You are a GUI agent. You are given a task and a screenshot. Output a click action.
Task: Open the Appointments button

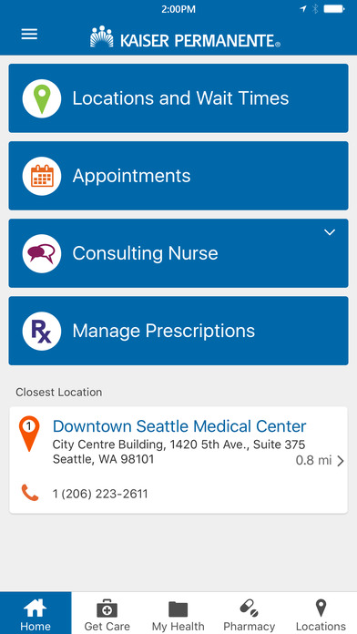(178, 176)
